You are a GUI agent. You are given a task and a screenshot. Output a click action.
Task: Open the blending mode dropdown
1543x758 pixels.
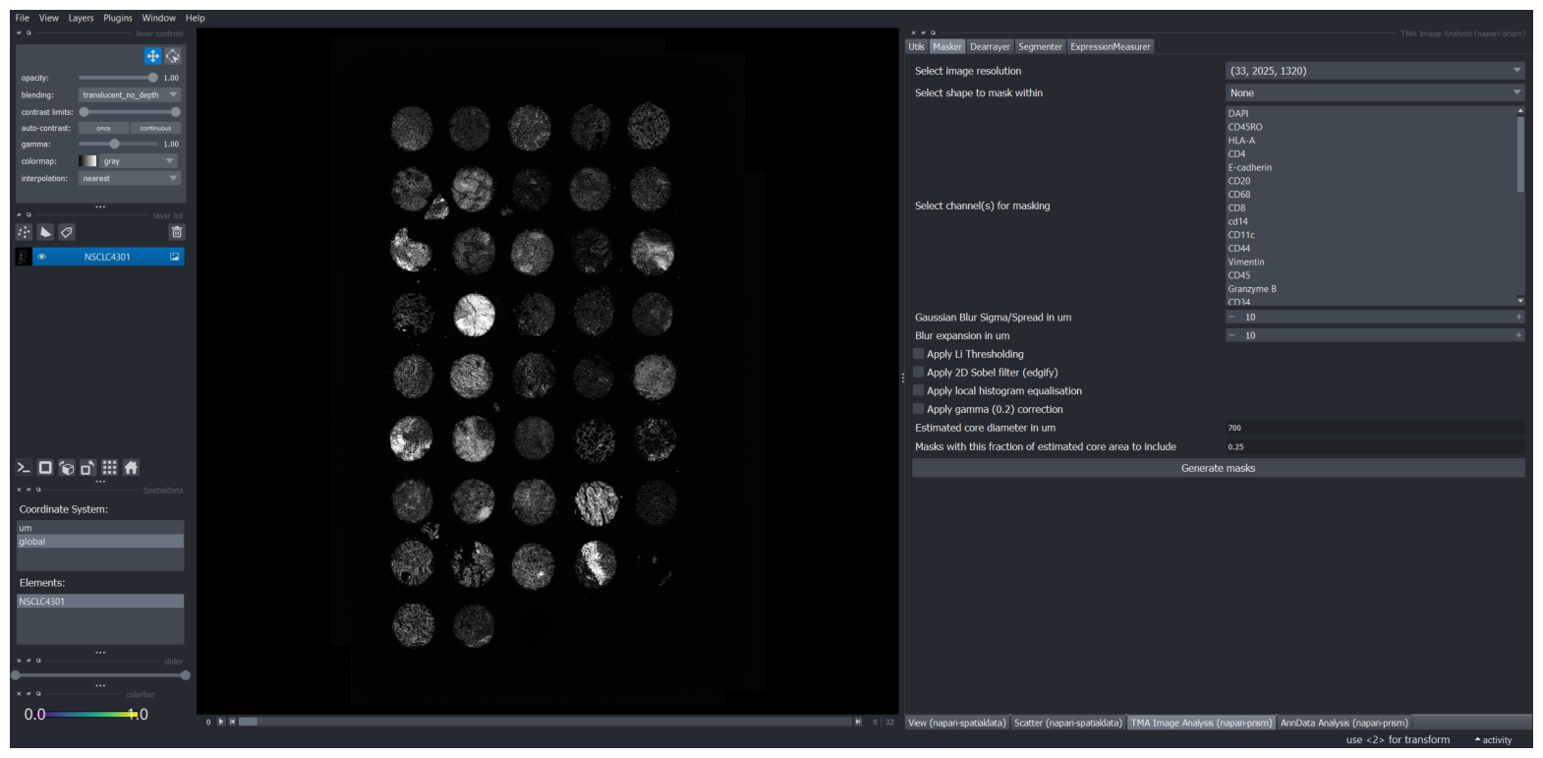130,95
